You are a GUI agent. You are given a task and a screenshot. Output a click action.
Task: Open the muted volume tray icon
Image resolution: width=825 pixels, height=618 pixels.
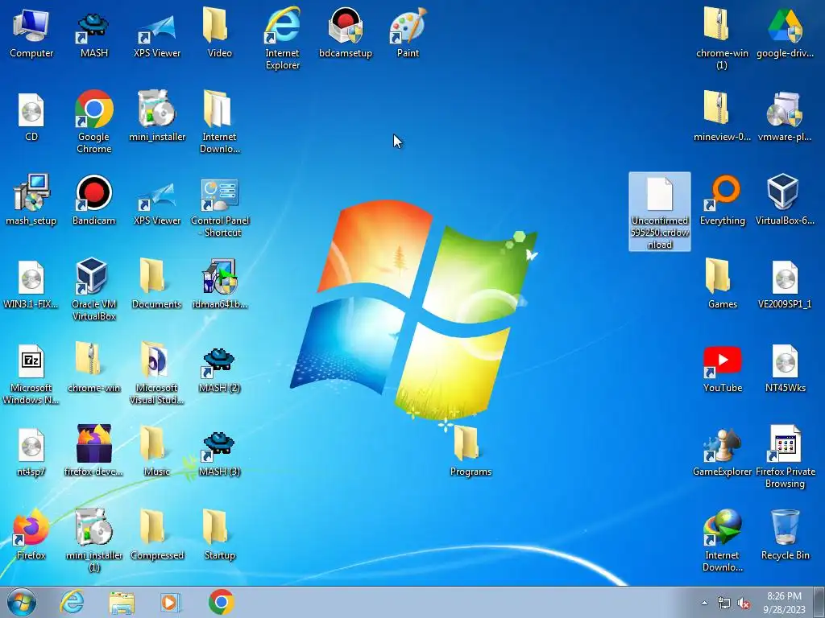[744, 603]
